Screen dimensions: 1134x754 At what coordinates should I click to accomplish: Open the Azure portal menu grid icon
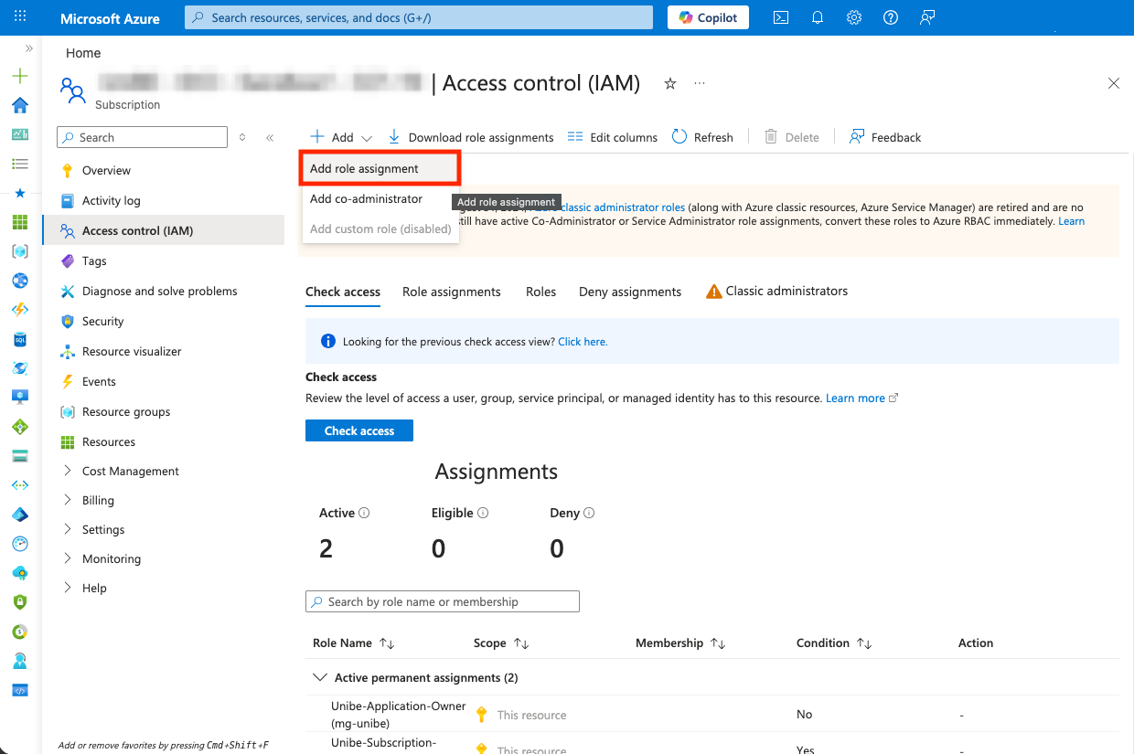click(20, 17)
